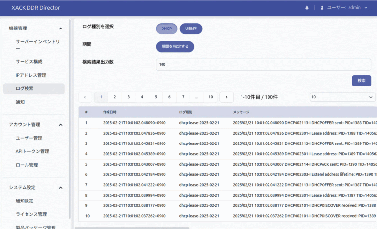Open the rows-per-page dropdown showing 10
Viewport: 377px width, 229px height.
pos(342,97)
